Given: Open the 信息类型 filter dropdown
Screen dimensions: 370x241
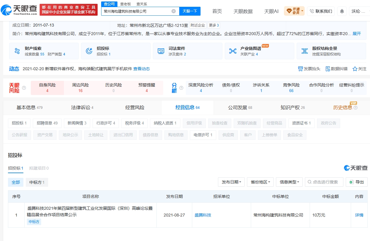Looking at the screenshot, I should pyautogui.click(x=289, y=182).
